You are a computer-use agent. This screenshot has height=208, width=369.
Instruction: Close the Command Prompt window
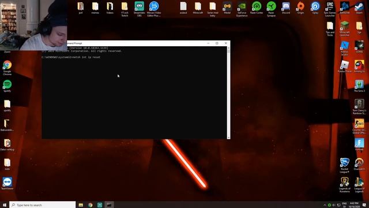[225, 43]
